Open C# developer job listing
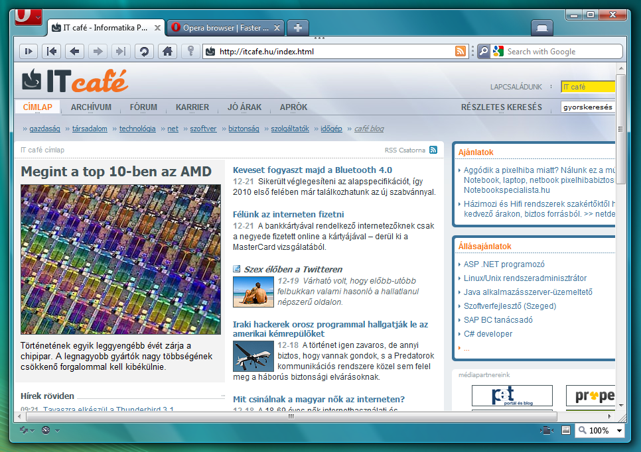Viewport: 641px width, 452px height. pyautogui.click(x=488, y=333)
